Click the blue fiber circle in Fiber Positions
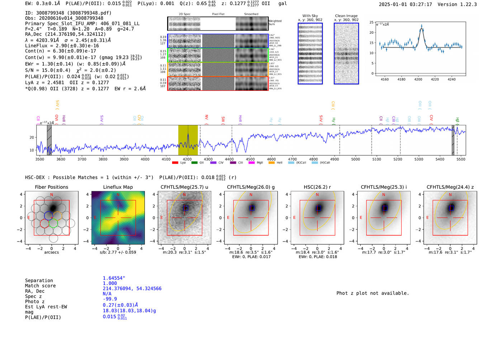This screenshot has width=502, height=342. click(x=49, y=216)
